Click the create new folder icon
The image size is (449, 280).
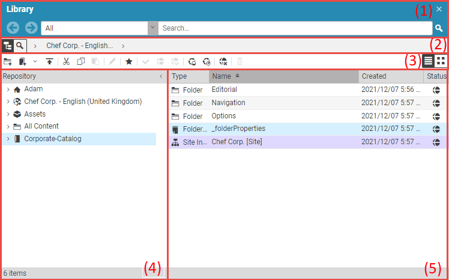tap(8, 61)
